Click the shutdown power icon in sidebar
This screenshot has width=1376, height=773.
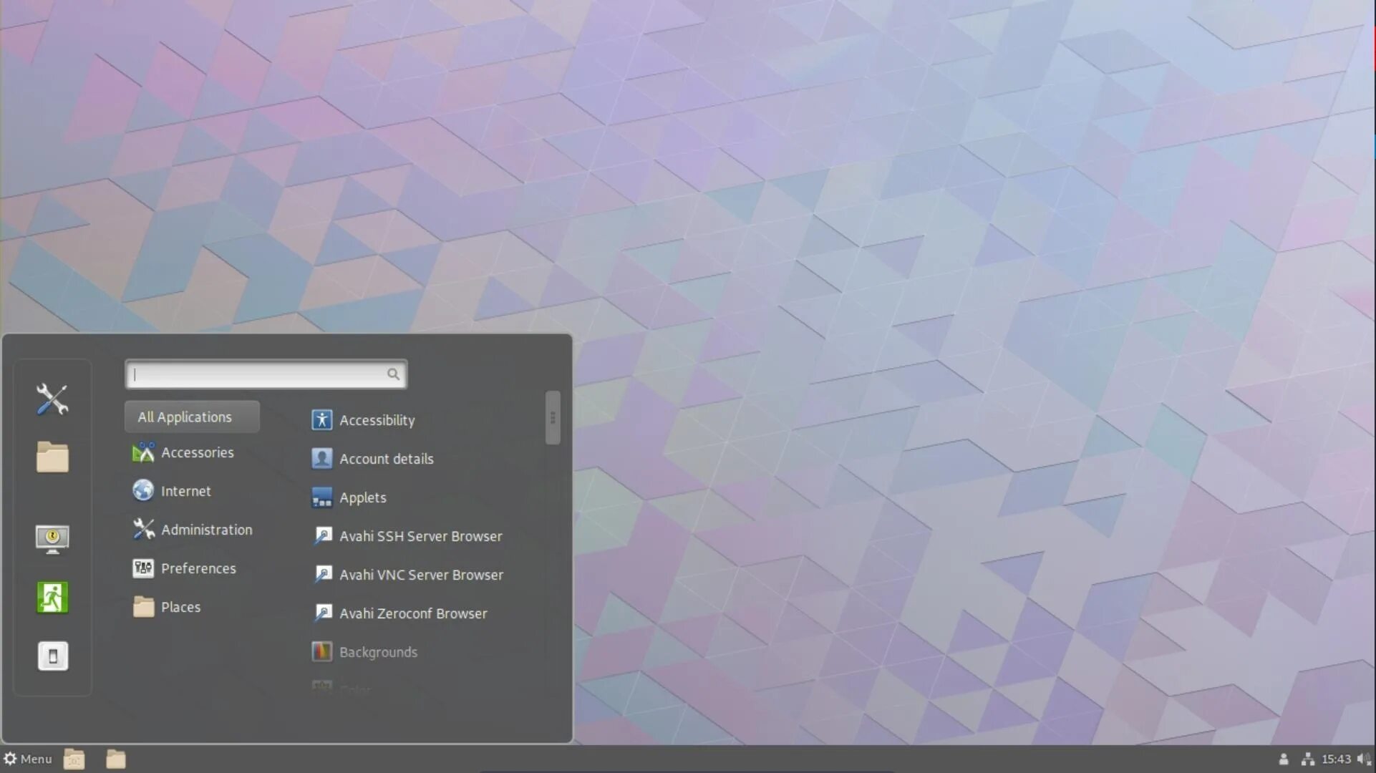[52, 656]
